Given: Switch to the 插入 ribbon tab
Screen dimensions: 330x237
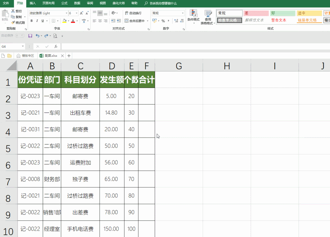Looking at the screenshot, I should click(x=32, y=4).
